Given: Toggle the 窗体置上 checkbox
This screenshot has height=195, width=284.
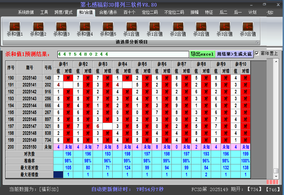Looking at the screenshot, I should (x=257, y=53).
